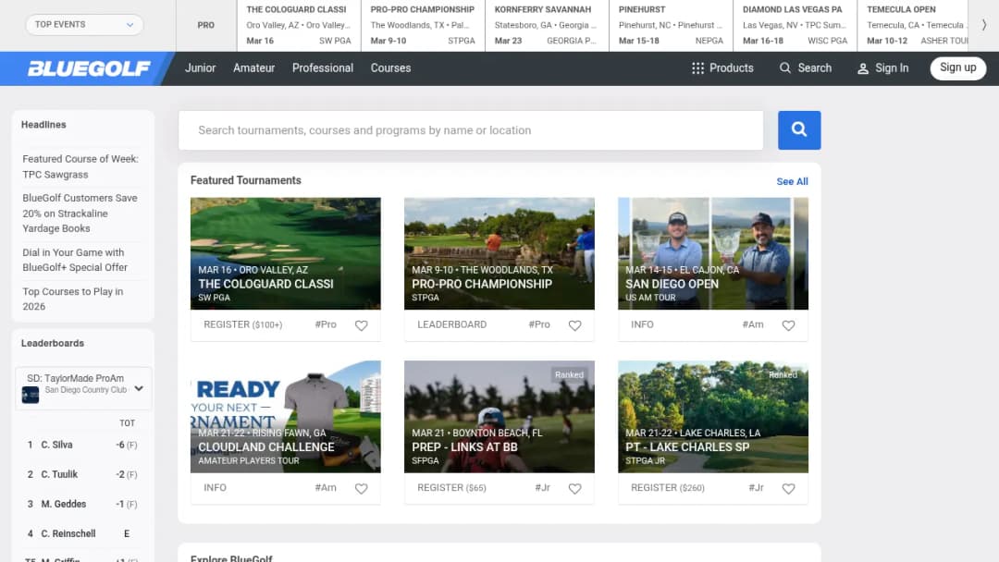Open Top Courses to Play headline

(73, 299)
